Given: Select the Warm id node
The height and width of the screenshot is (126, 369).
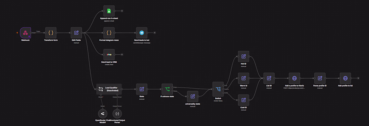Looking at the screenshot, I should pyautogui.click(x=244, y=78).
